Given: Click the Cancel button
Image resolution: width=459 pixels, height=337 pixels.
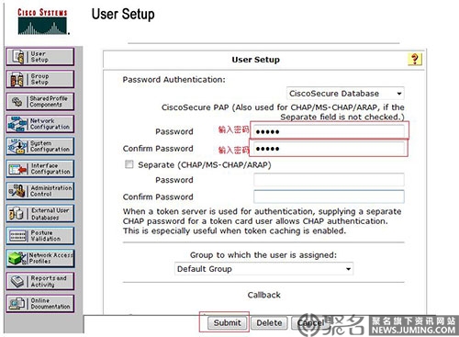Looking at the screenshot, I should pos(310,322).
